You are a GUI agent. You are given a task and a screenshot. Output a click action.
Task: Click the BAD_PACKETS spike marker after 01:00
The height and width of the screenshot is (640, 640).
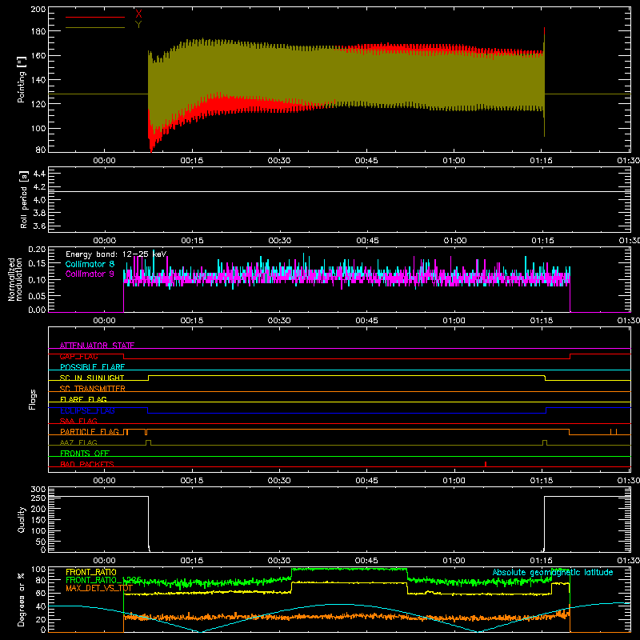486,464
